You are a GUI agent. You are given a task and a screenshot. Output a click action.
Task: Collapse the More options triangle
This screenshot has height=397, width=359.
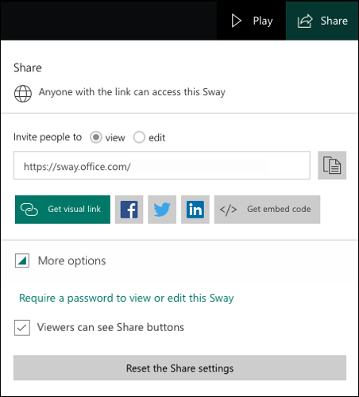point(22,260)
